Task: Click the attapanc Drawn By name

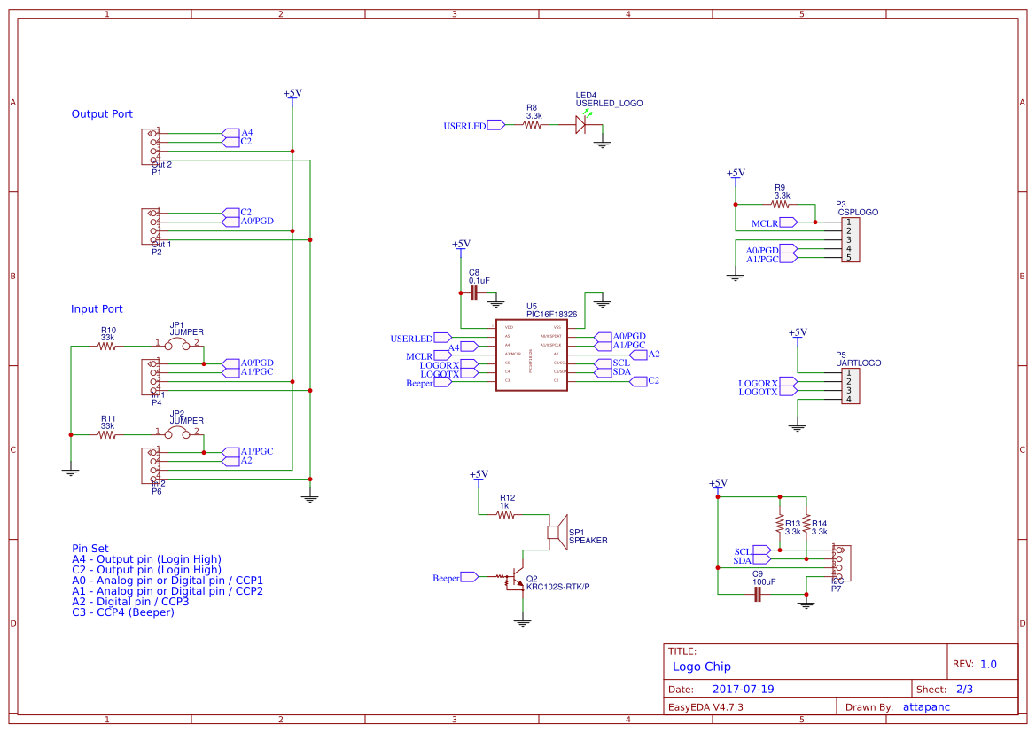Action: tap(925, 706)
